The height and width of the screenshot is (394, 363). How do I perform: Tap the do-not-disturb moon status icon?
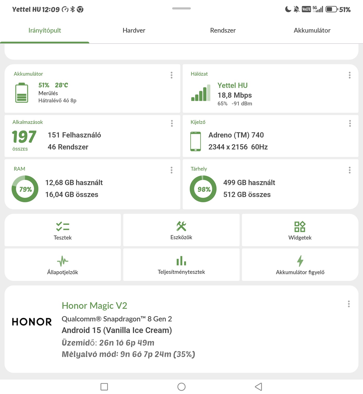[x=288, y=9]
